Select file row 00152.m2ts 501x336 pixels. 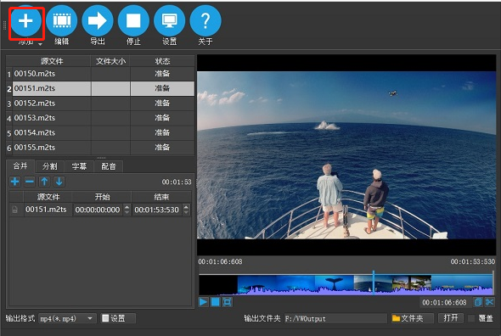point(100,104)
